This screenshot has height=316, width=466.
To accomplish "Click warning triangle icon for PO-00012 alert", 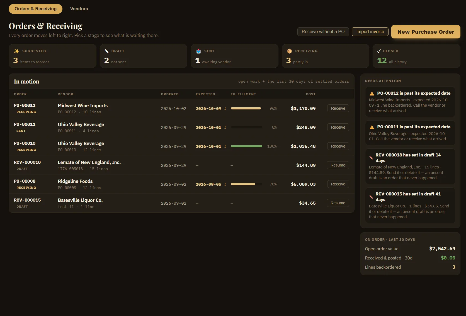I will pos(372,94).
